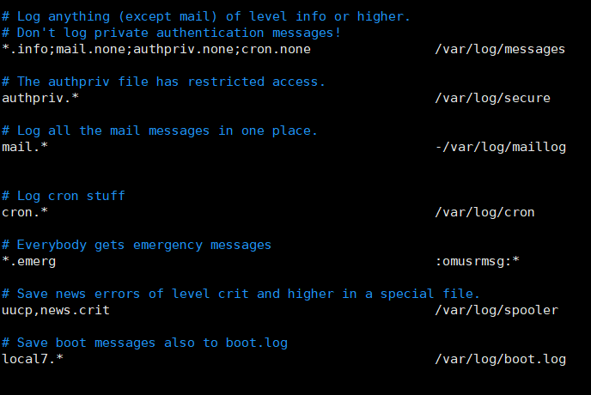Image resolution: width=591 pixels, height=395 pixels.
Task: Click the :omusrmsg:* action text
Action: pos(478,261)
